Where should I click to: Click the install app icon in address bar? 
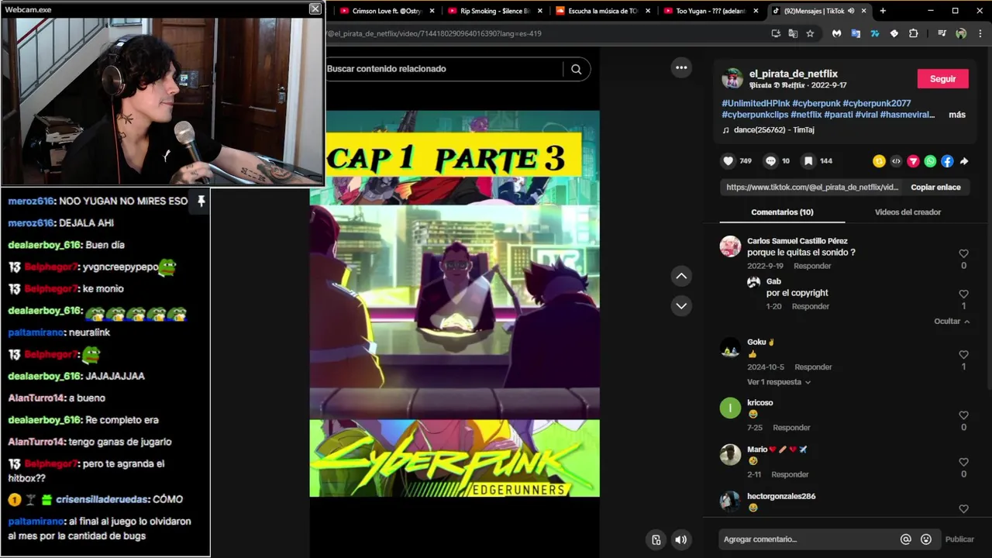[x=776, y=33]
